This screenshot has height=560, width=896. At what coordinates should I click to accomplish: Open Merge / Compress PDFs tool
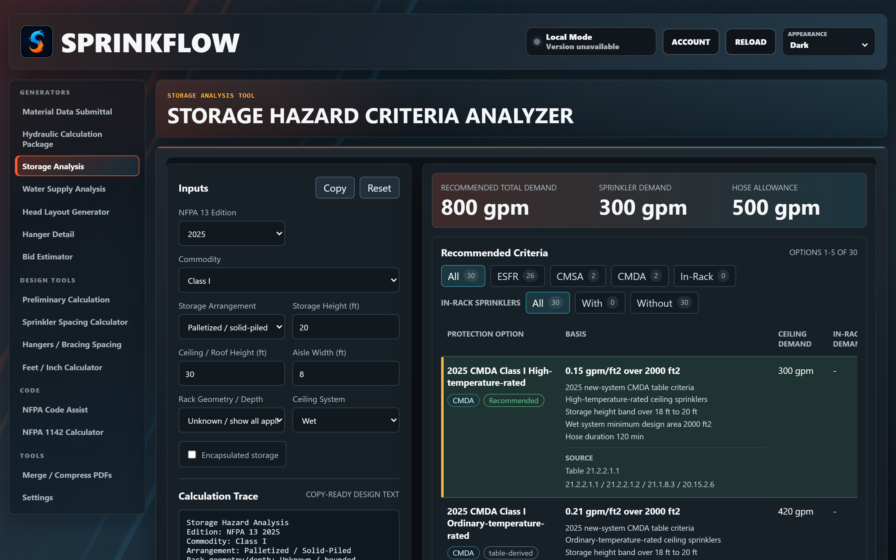click(x=77, y=475)
